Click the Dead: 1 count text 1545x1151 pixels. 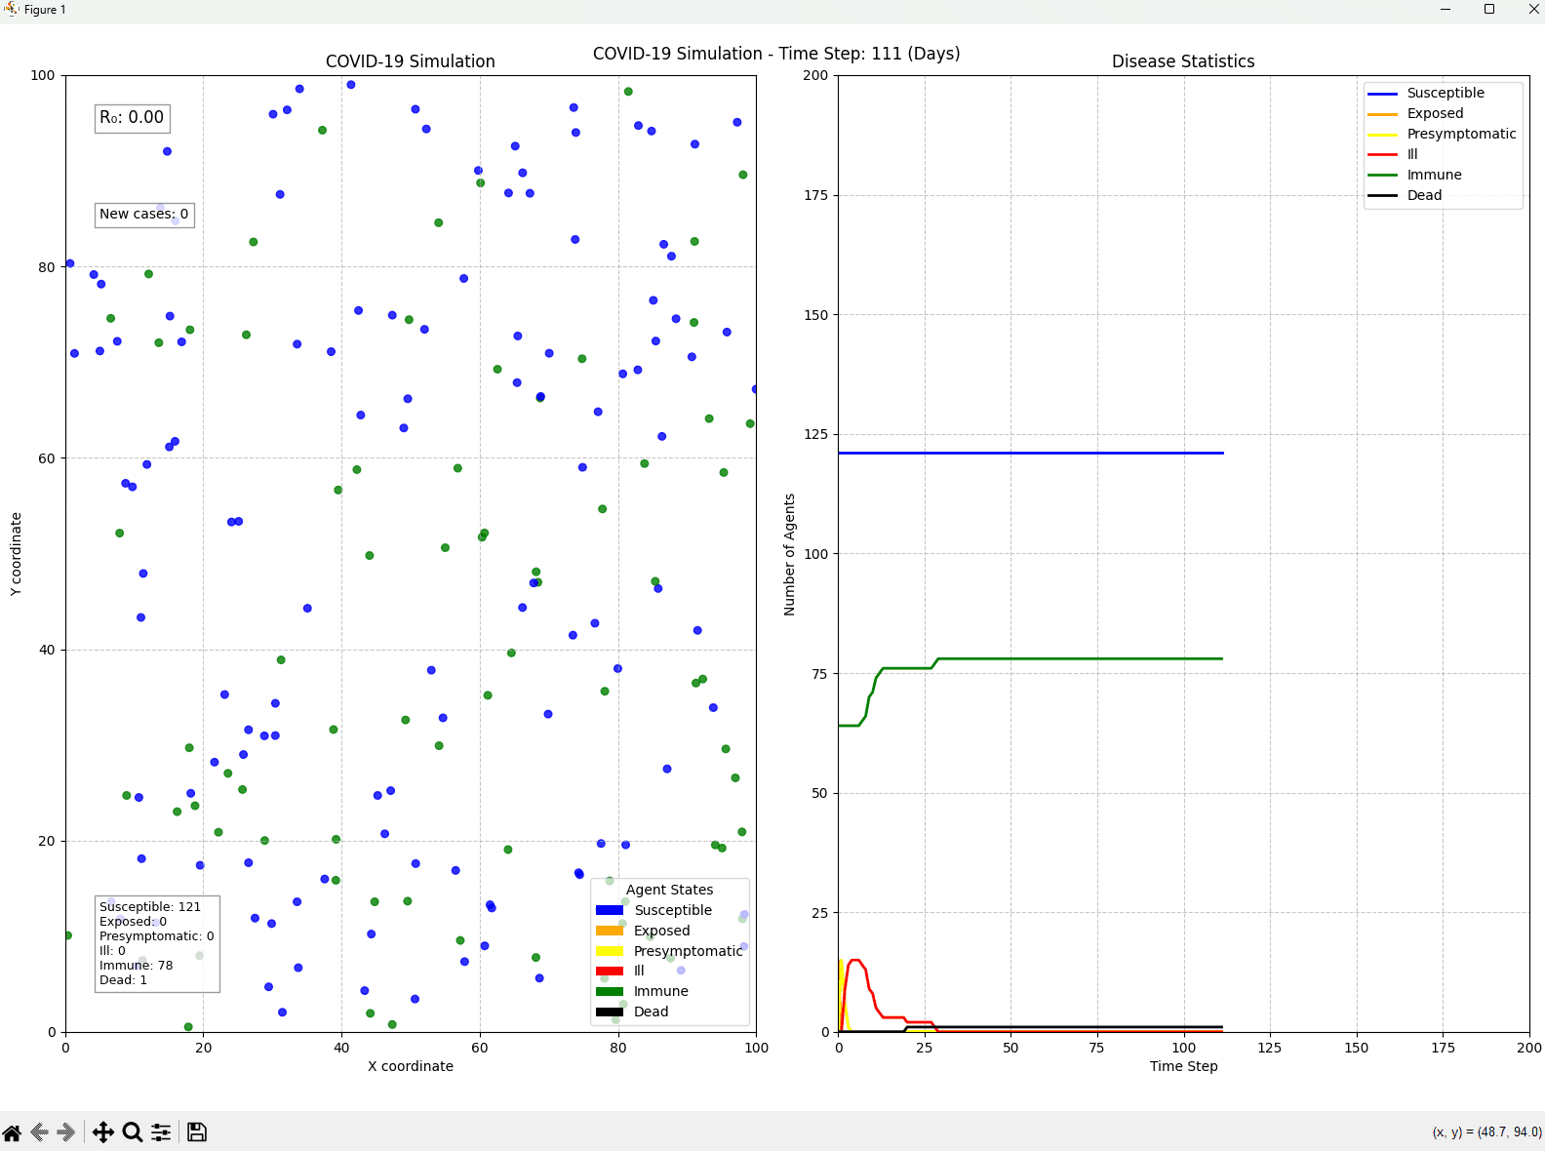(123, 980)
